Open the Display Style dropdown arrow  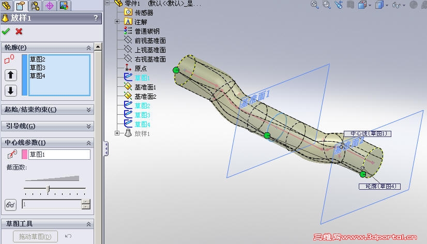pyautogui.click(x=387, y=5)
